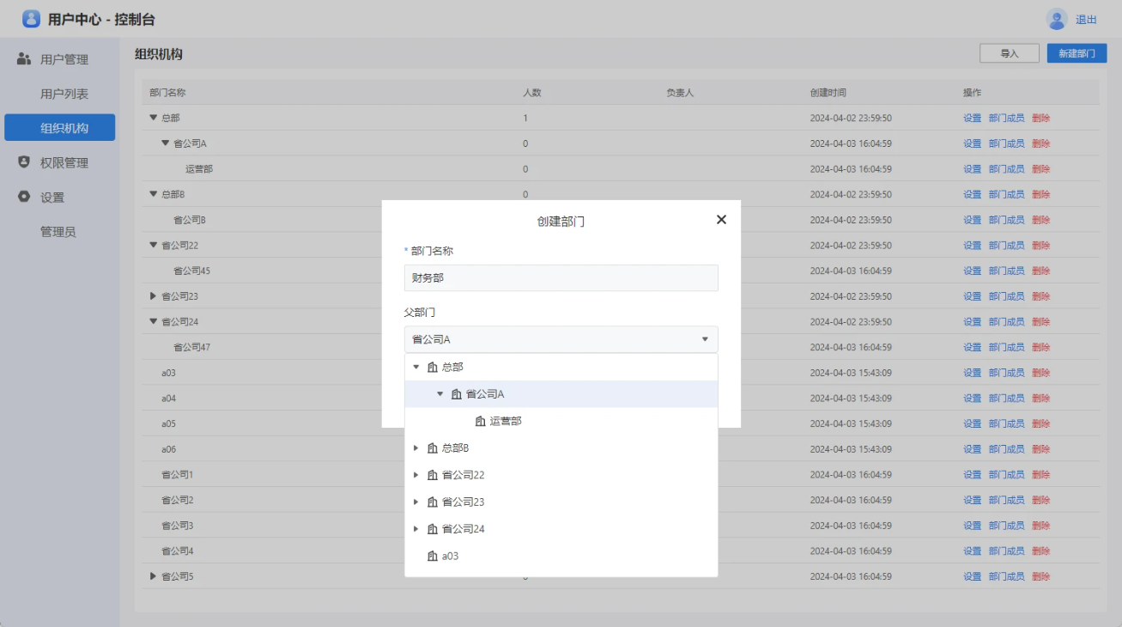Click 设置 link in a04 row
Viewport: 1122px width, 627px height.
coord(972,399)
